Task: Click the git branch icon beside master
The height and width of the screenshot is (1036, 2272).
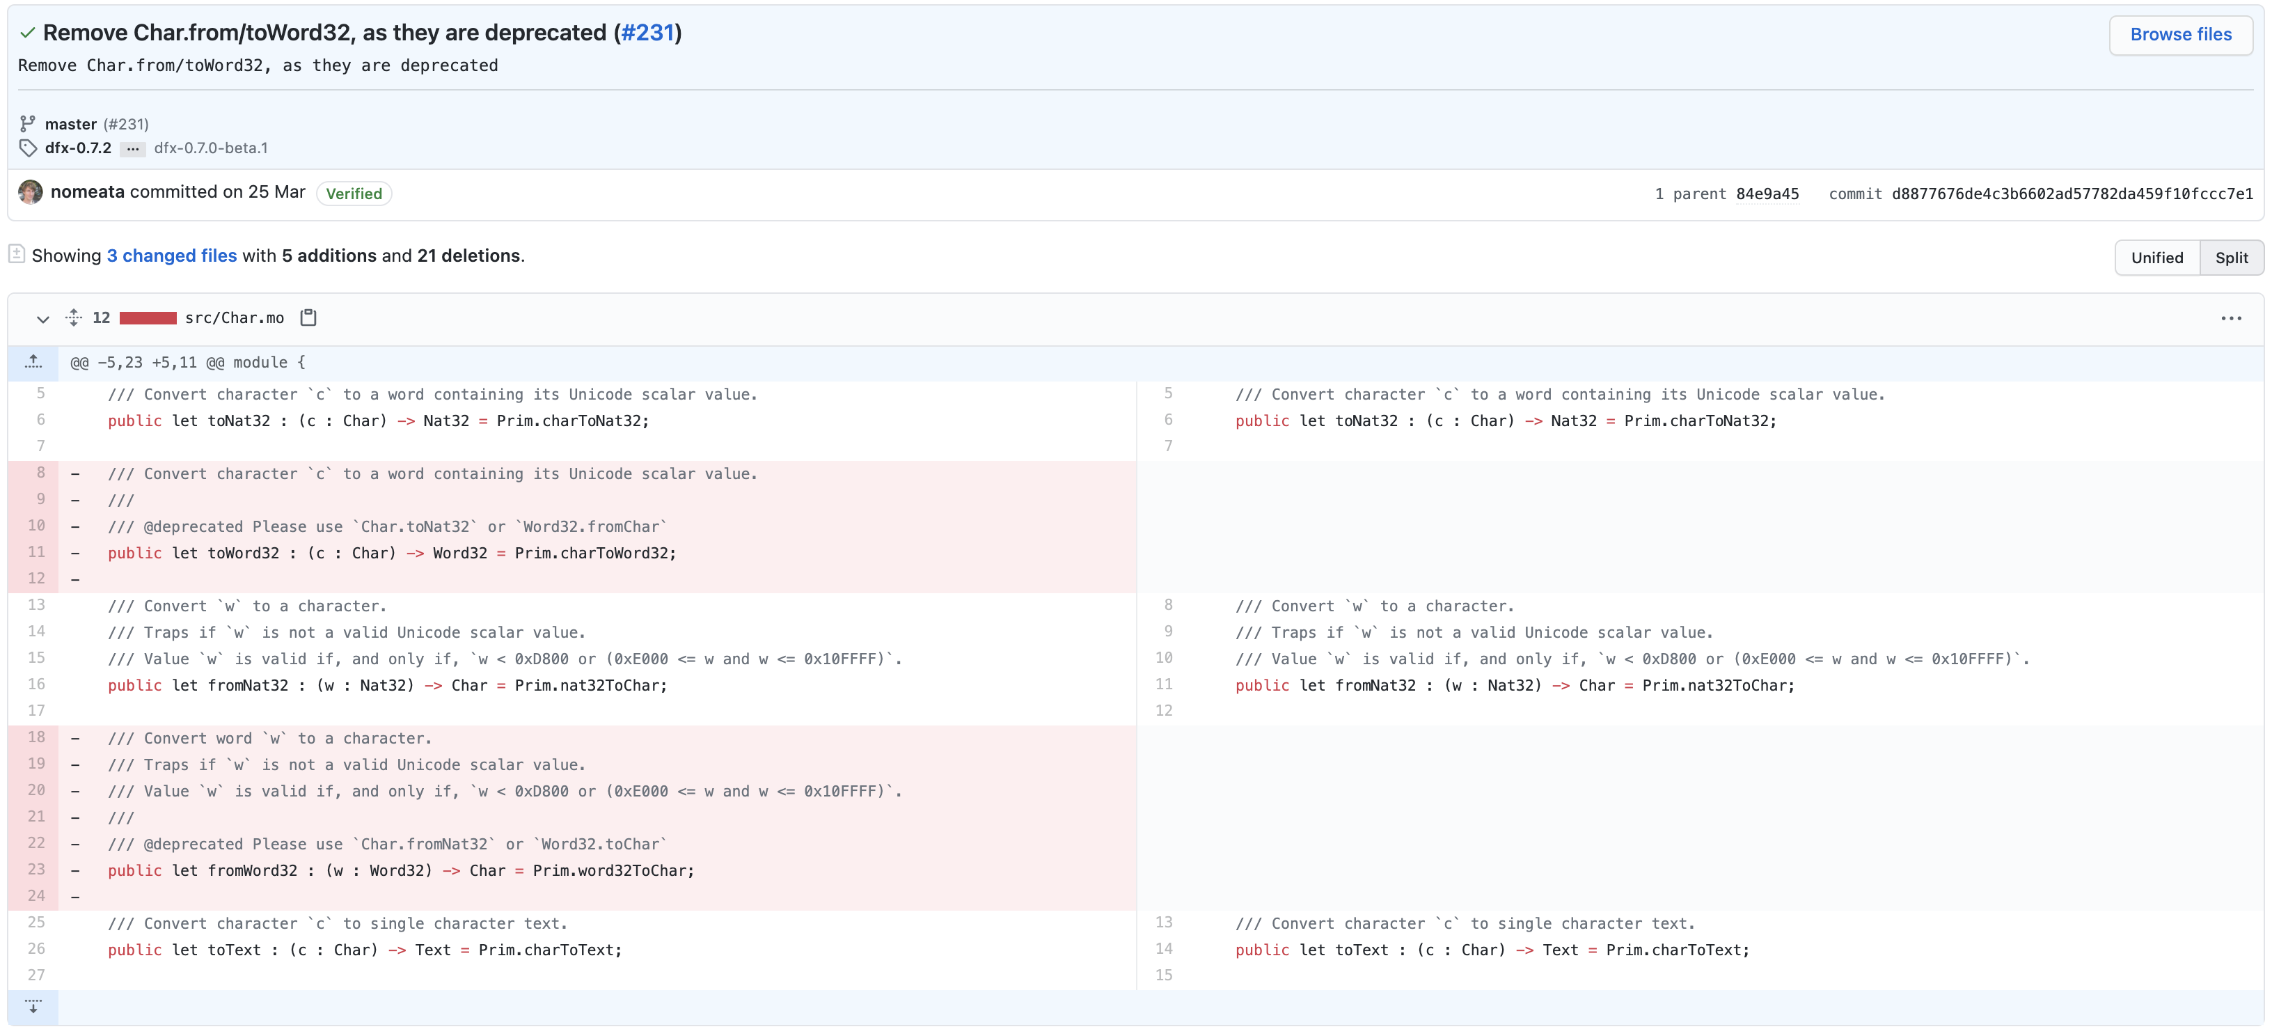Action: pyautogui.click(x=27, y=123)
